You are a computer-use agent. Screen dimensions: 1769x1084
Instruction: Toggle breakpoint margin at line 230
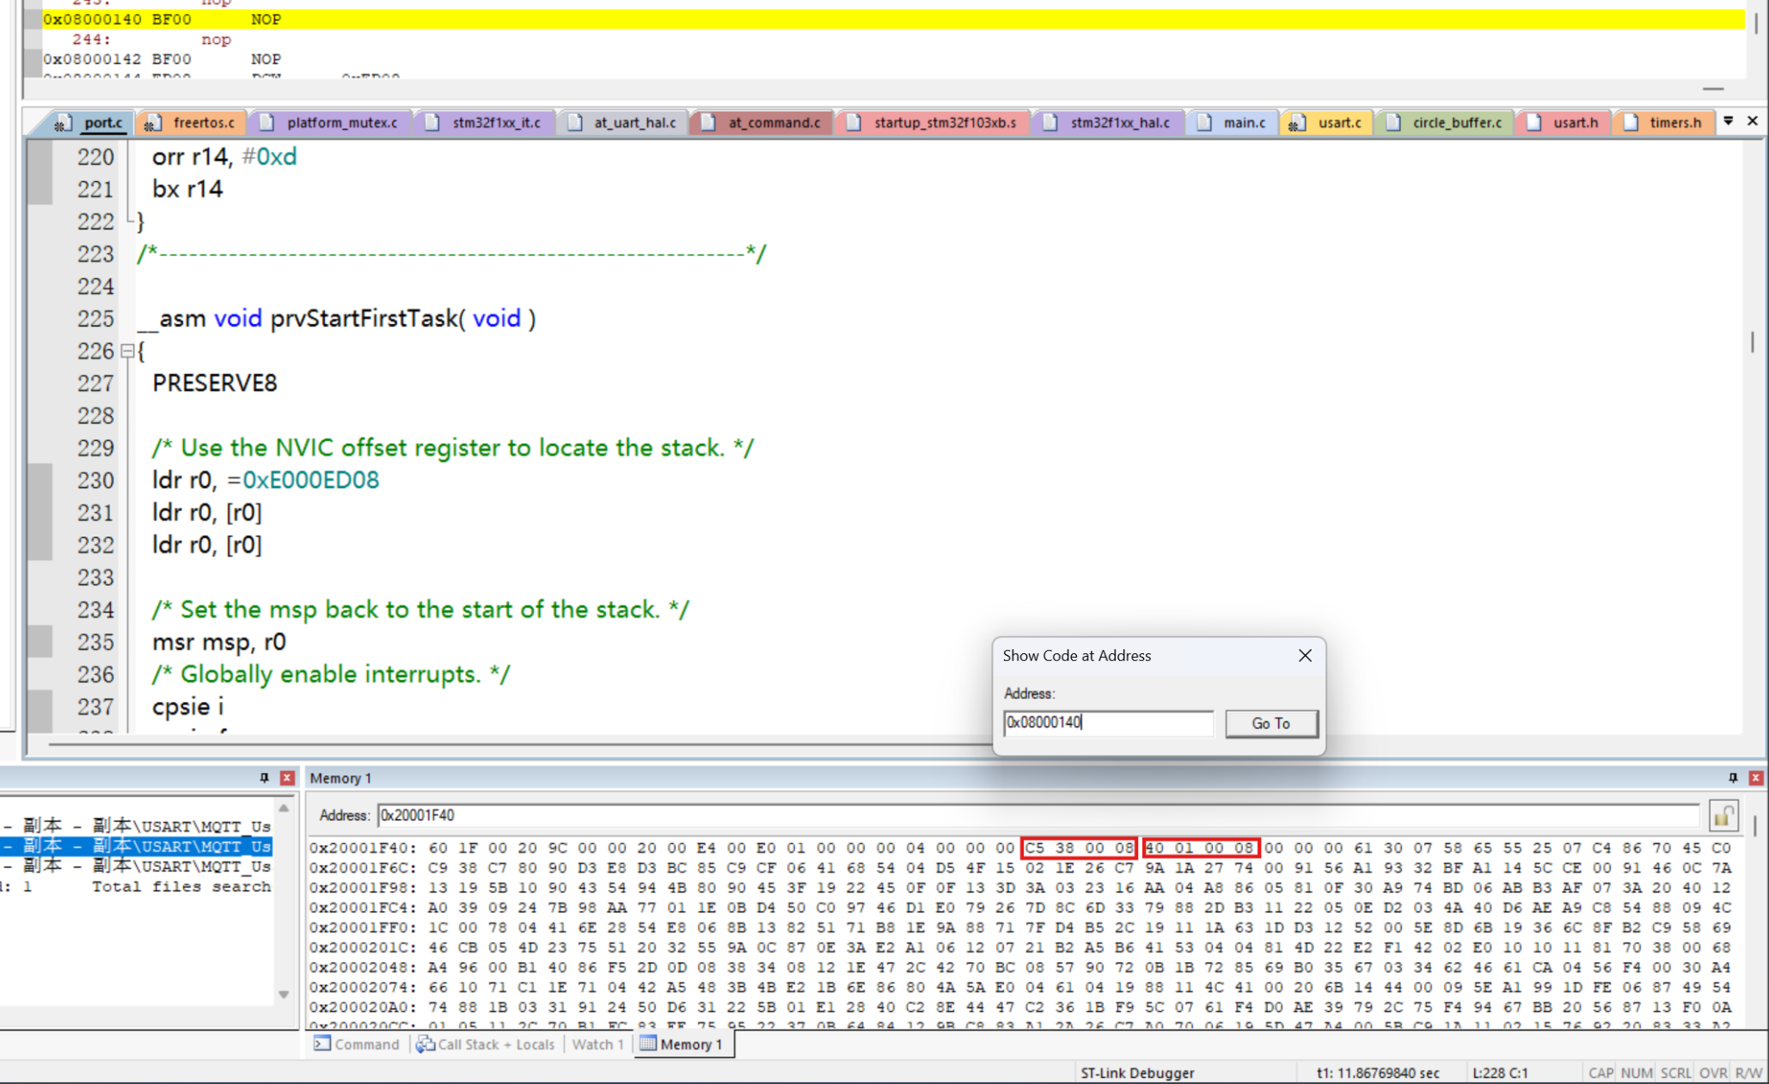[x=40, y=480]
